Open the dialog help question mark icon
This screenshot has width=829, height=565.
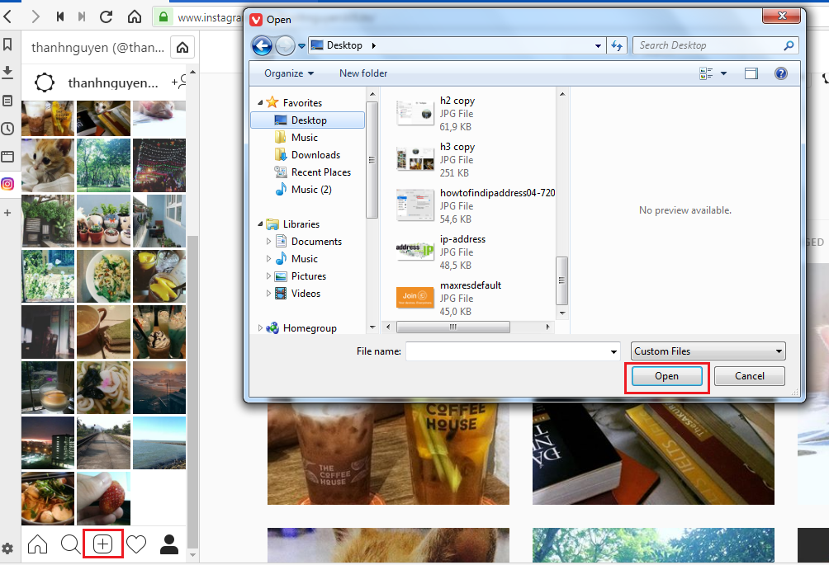[781, 73]
